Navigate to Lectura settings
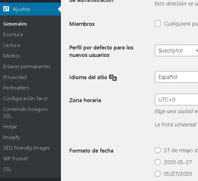This screenshot has width=198, height=181. coord(11,45)
